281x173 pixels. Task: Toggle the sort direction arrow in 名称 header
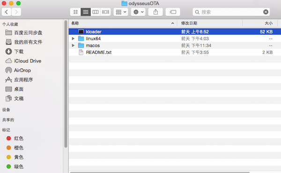coord(172,23)
